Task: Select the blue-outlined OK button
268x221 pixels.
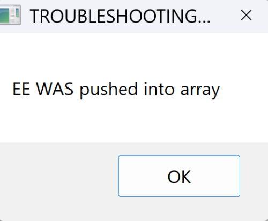Action: (x=179, y=176)
